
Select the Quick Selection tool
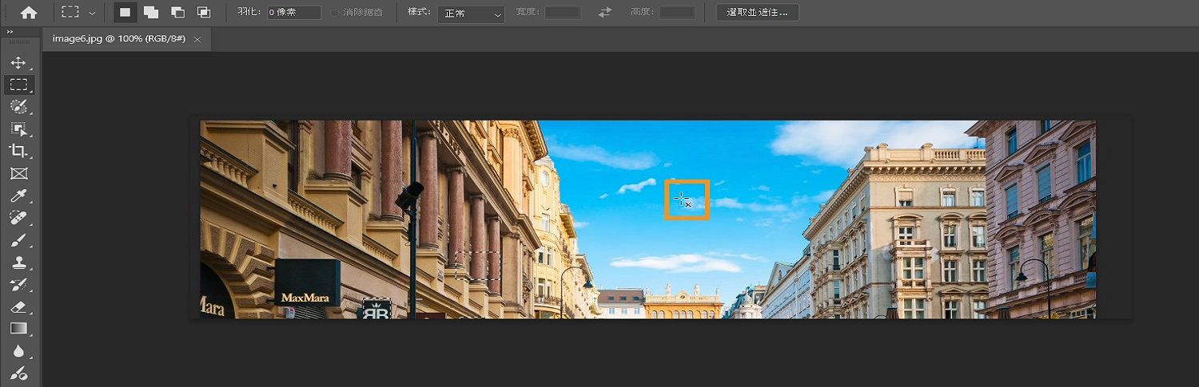(x=18, y=107)
